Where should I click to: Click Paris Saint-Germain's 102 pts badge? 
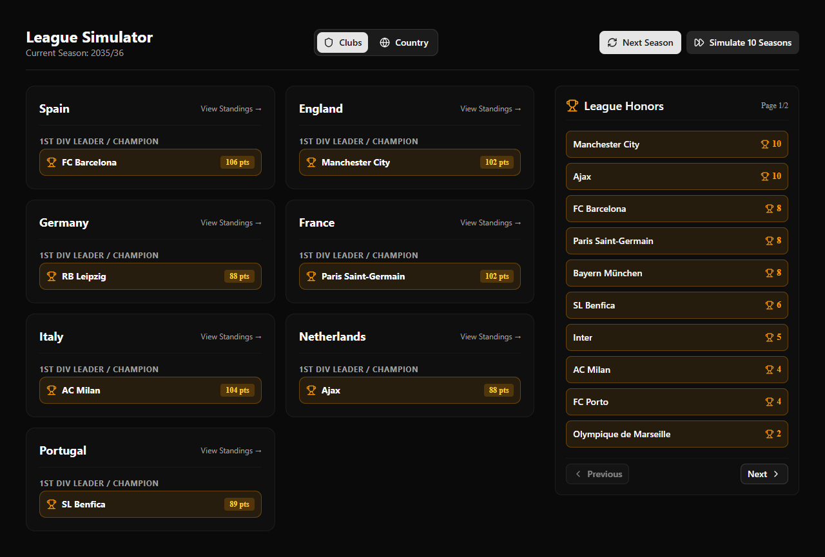click(x=497, y=276)
